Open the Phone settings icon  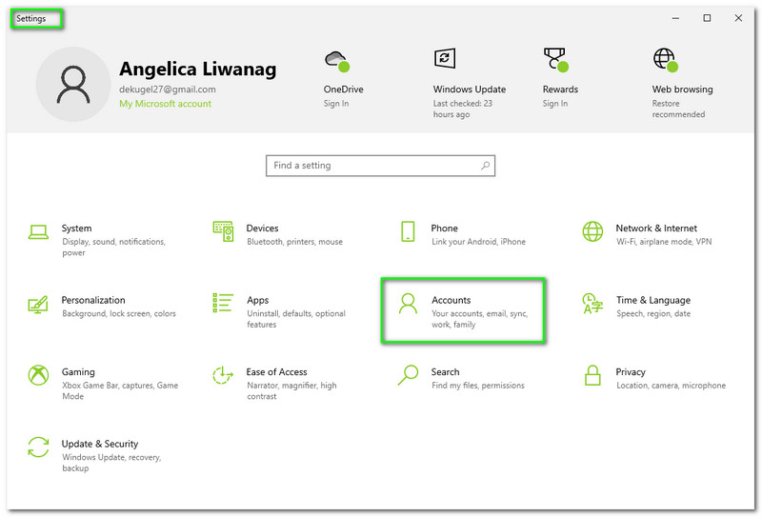click(x=408, y=231)
